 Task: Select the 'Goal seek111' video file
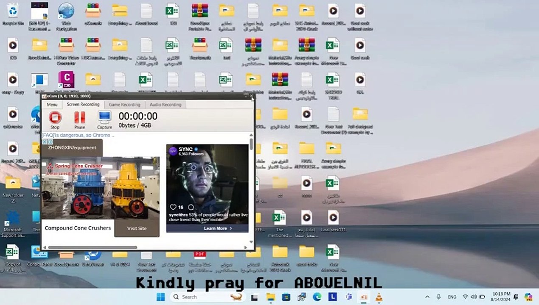point(333,222)
